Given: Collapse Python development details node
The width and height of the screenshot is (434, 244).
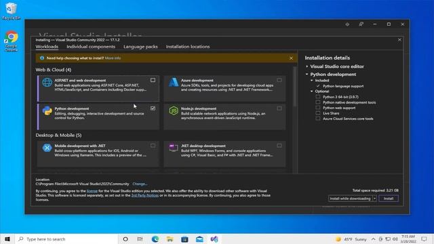Looking at the screenshot, I should tap(307, 75).
